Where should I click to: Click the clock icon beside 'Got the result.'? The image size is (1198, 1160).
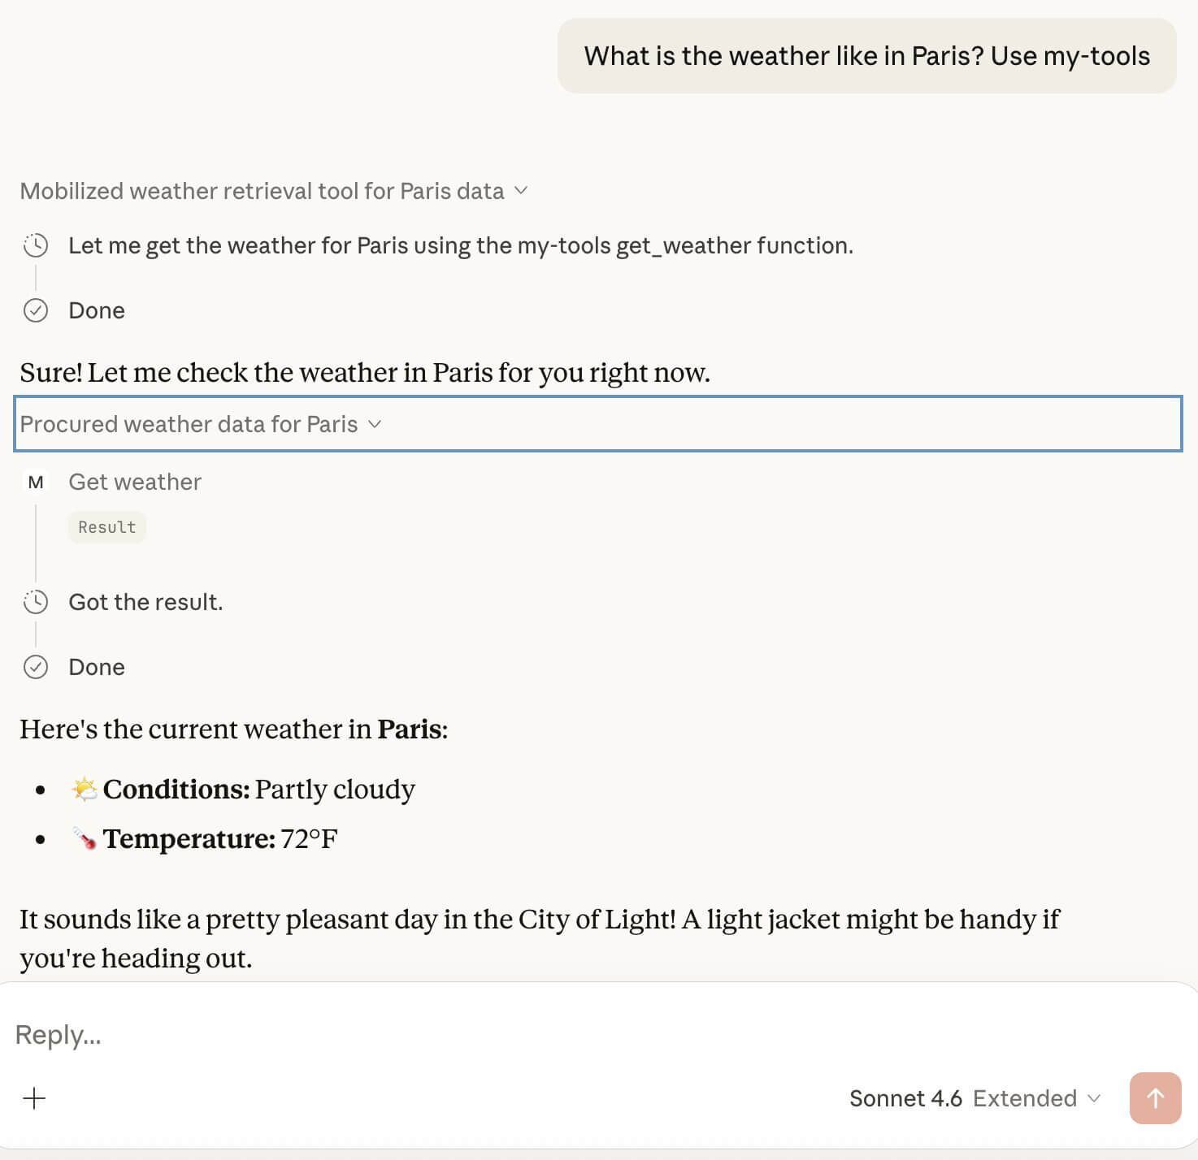coord(36,602)
